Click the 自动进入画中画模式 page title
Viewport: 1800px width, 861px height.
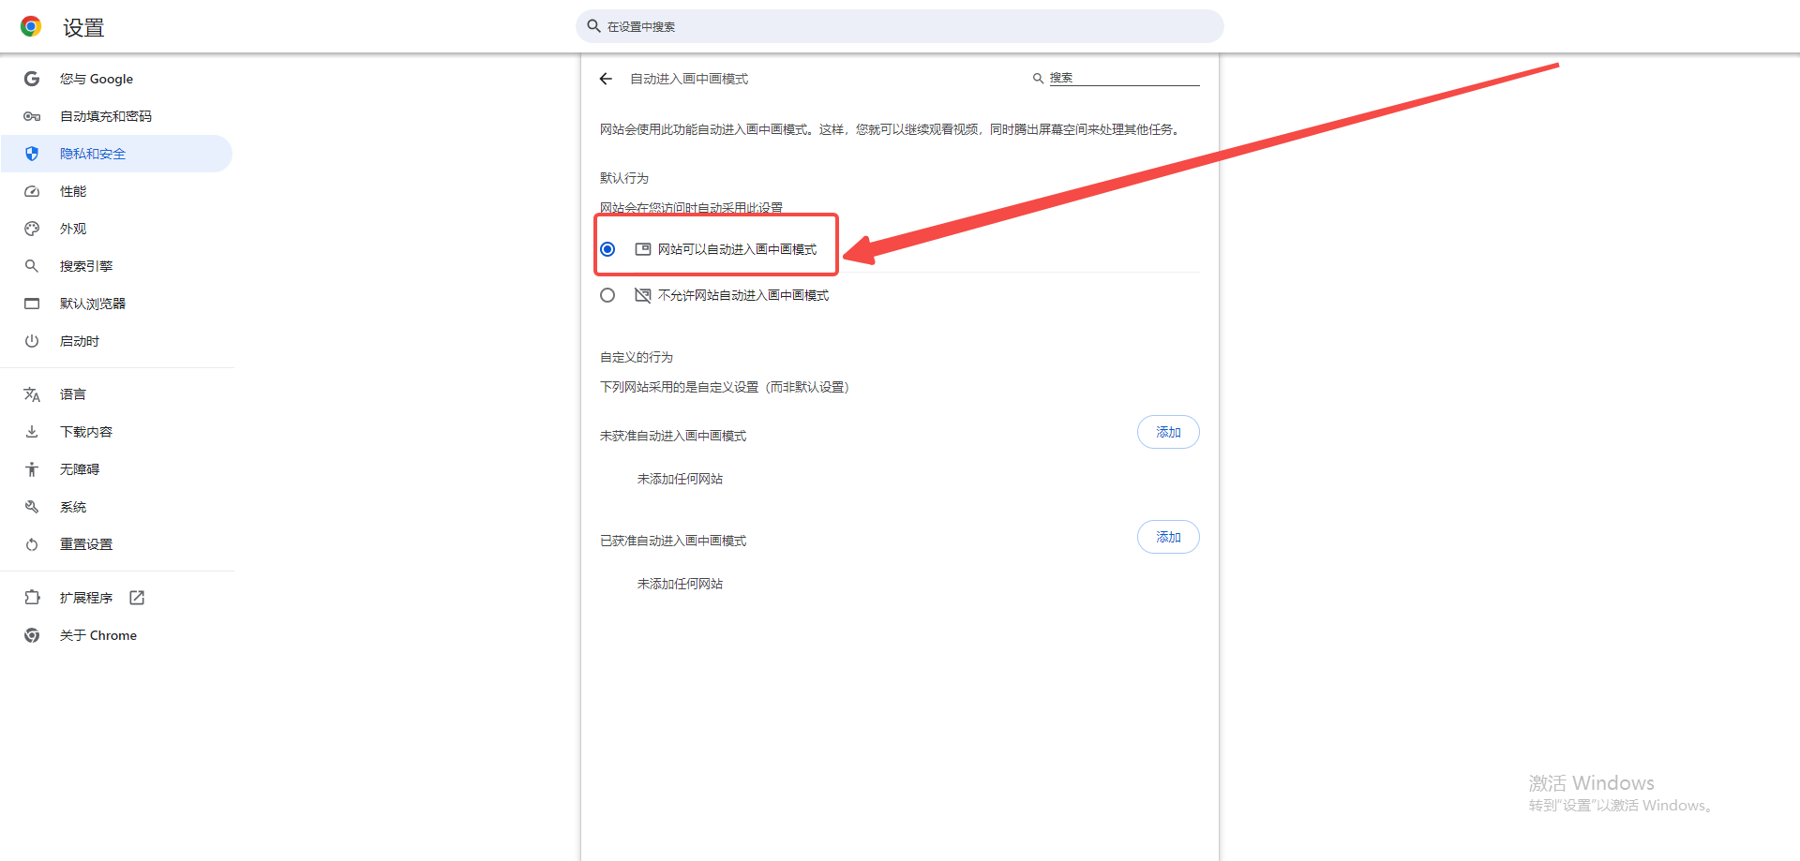(689, 79)
